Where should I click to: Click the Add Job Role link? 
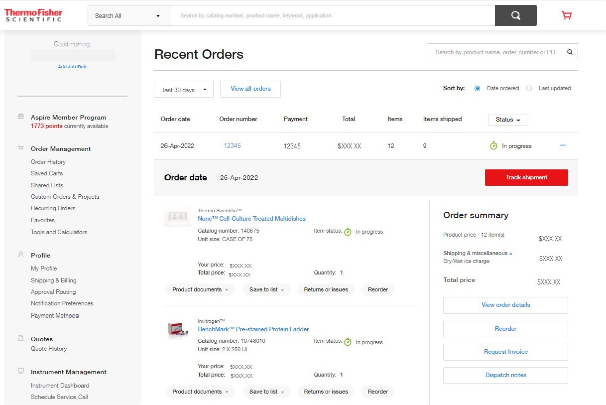[73, 66]
